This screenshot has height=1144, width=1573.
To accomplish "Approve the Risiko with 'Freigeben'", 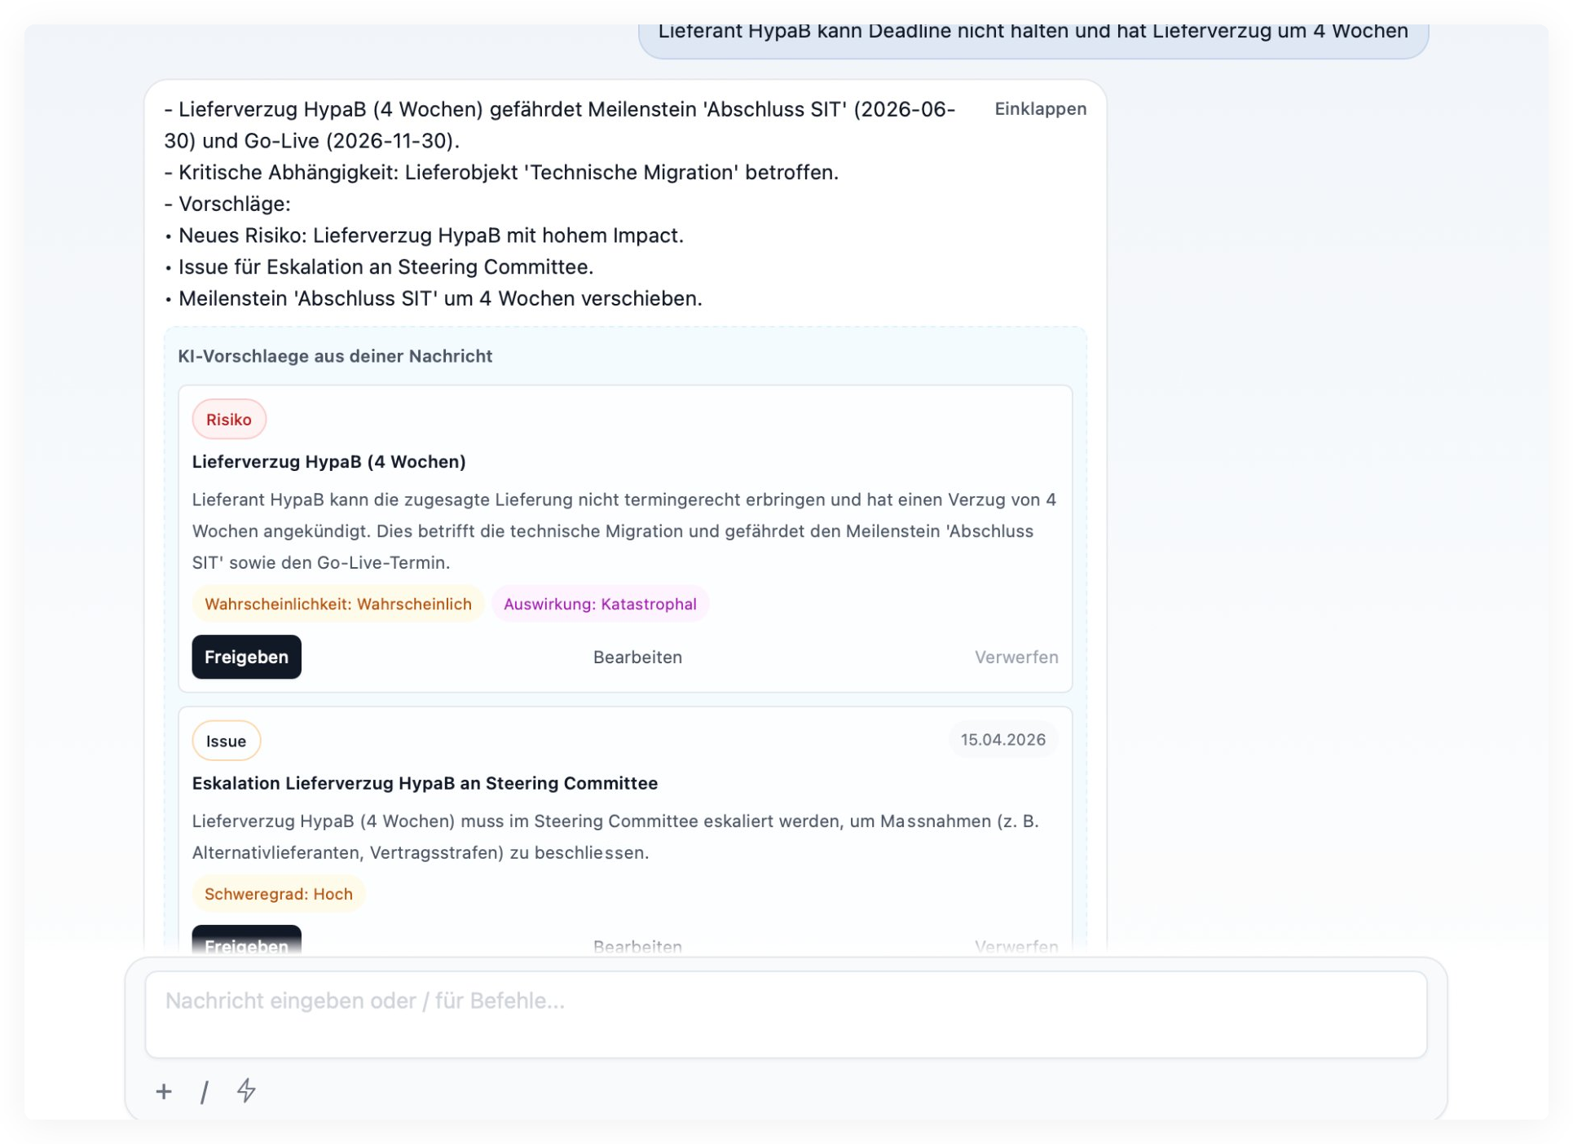I will pyautogui.click(x=246, y=656).
